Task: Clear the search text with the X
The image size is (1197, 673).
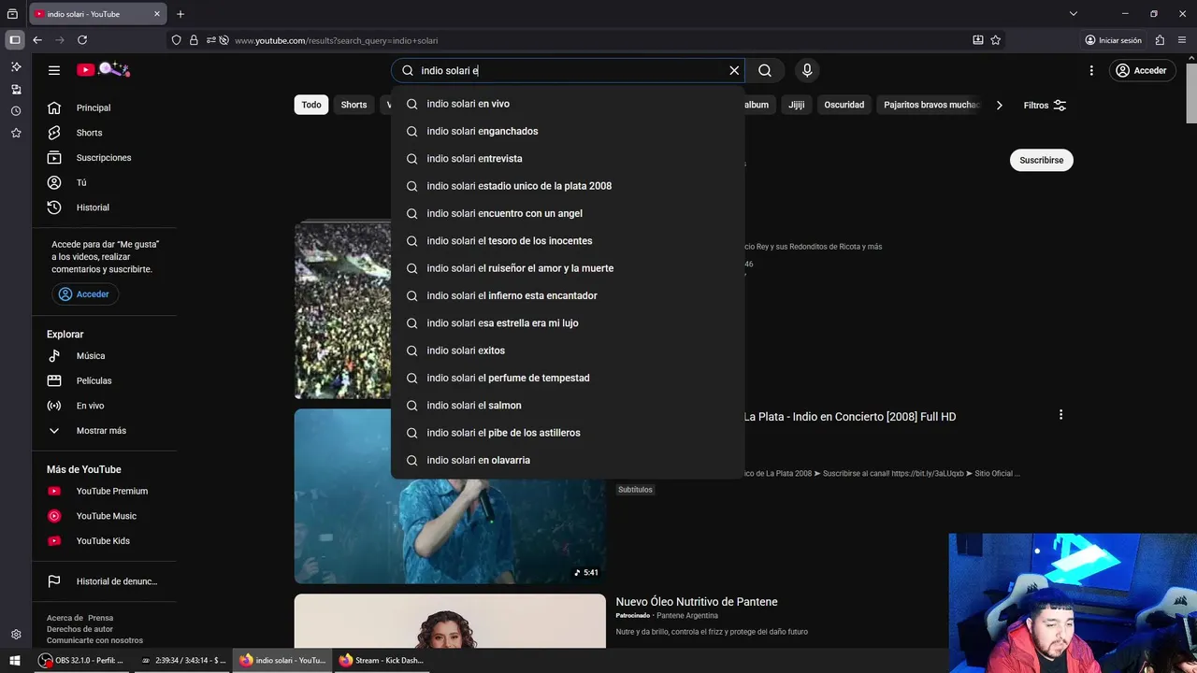Action: click(x=734, y=70)
